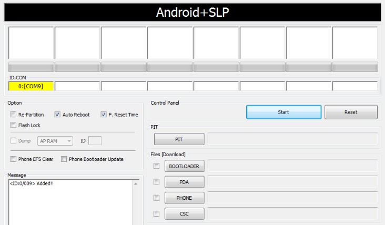
Task: Check Phone EFS Clear option
Action: [13, 159]
